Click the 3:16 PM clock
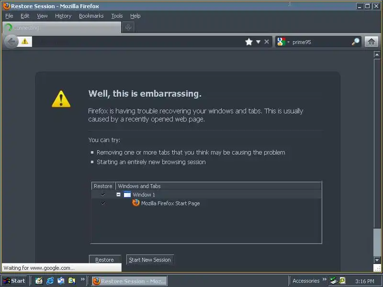Image resolution: width=383 pixels, height=287 pixels. pyautogui.click(x=365, y=281)
